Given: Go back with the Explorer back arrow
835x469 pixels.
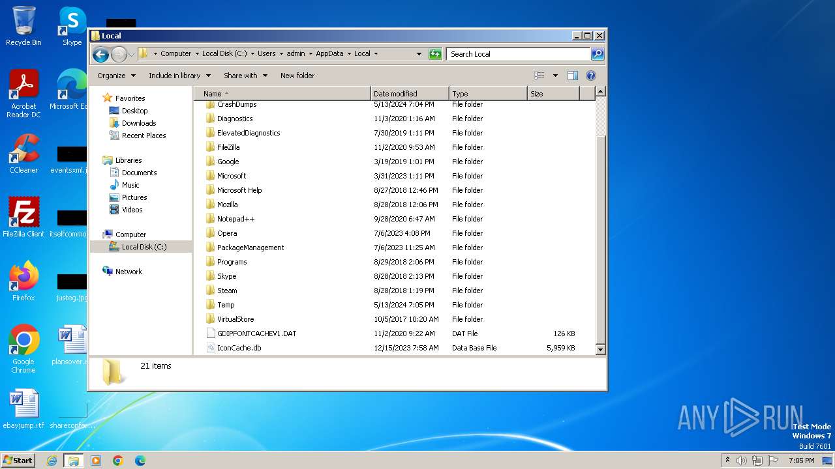Looking at the screenshot, I should (x=100, y=54).
